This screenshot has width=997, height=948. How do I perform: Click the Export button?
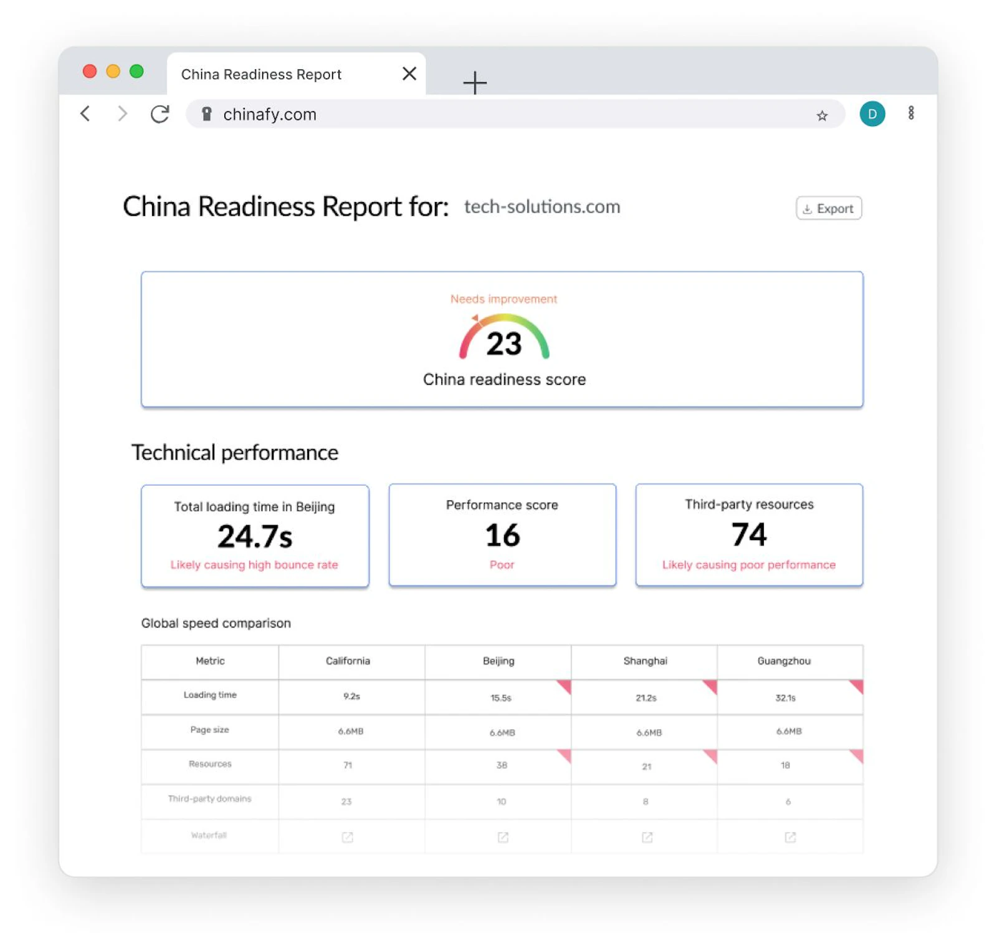click(x=829, y=208)
